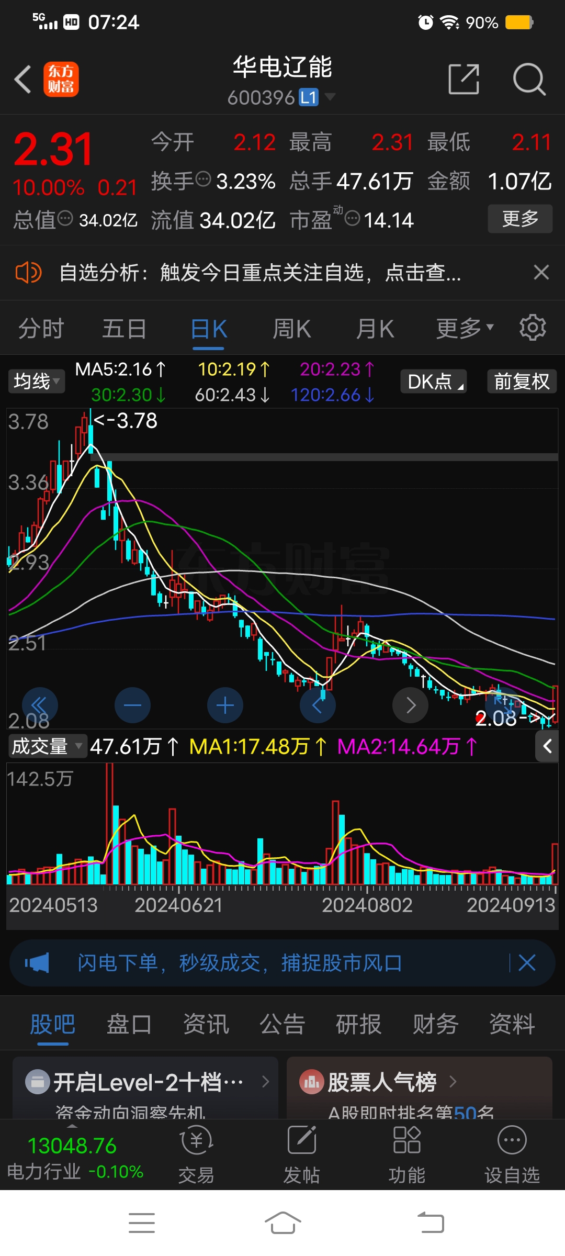
Task: Tap the 20240802 date axis label
Action: pyautogui.click(x=367, y=905)
